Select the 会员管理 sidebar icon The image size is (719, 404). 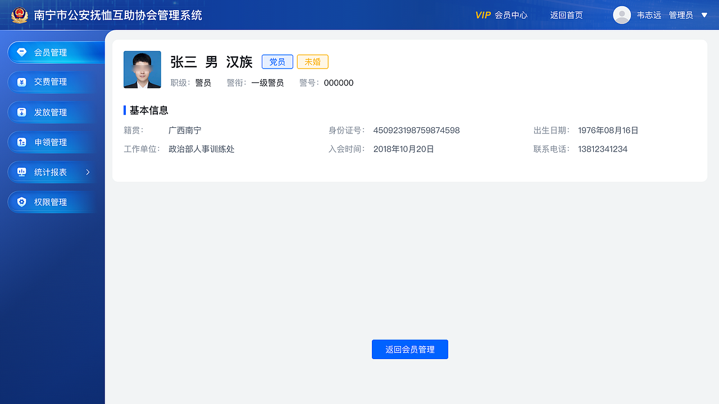[x=21, y=52]
